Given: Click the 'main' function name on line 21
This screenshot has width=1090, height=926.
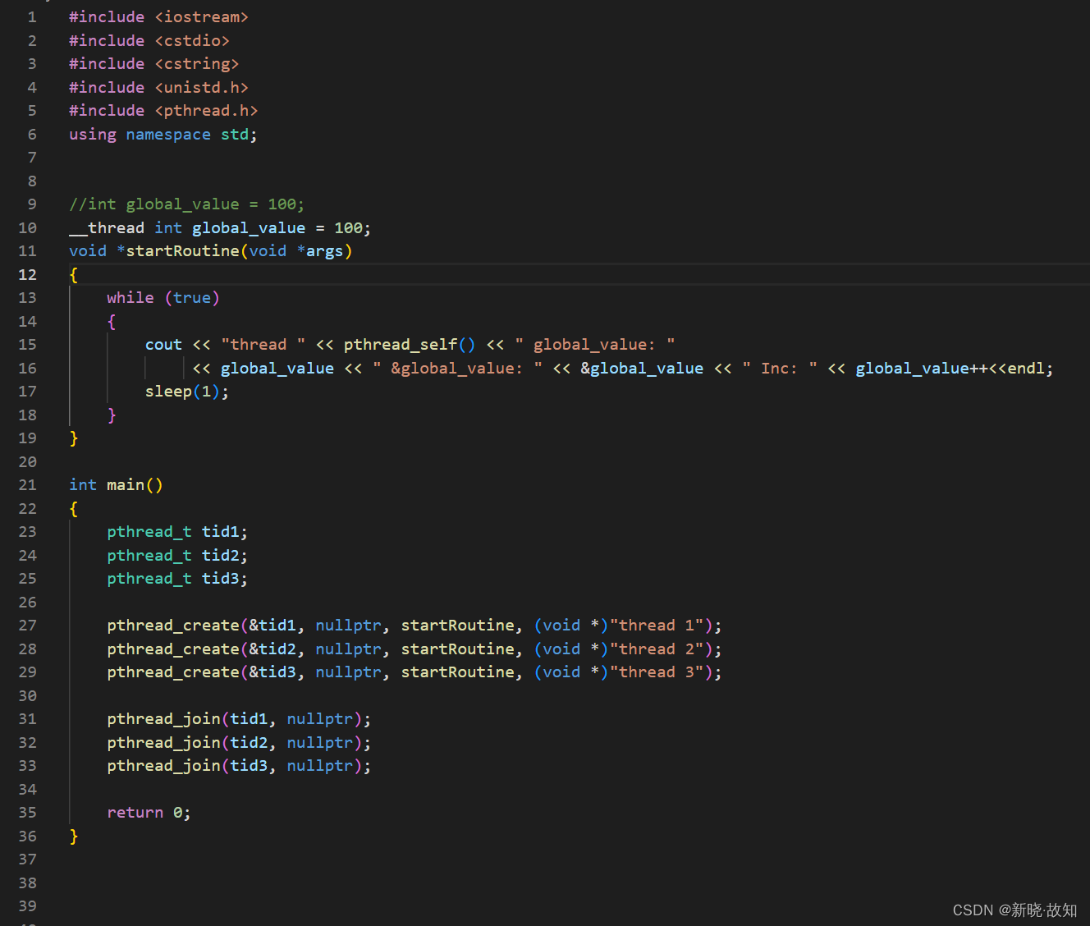Looking at the screenshot, I should click(126, 485).
